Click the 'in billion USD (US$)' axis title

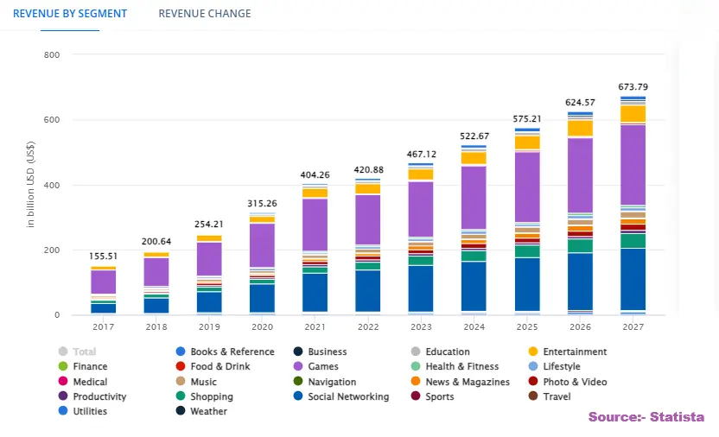[x=30, y=185]
